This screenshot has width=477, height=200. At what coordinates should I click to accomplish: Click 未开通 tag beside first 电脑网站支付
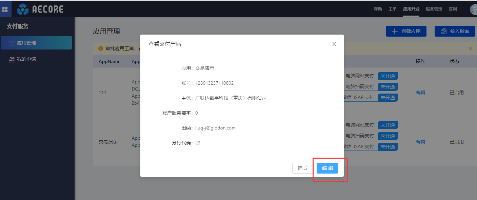coord(387,76)
